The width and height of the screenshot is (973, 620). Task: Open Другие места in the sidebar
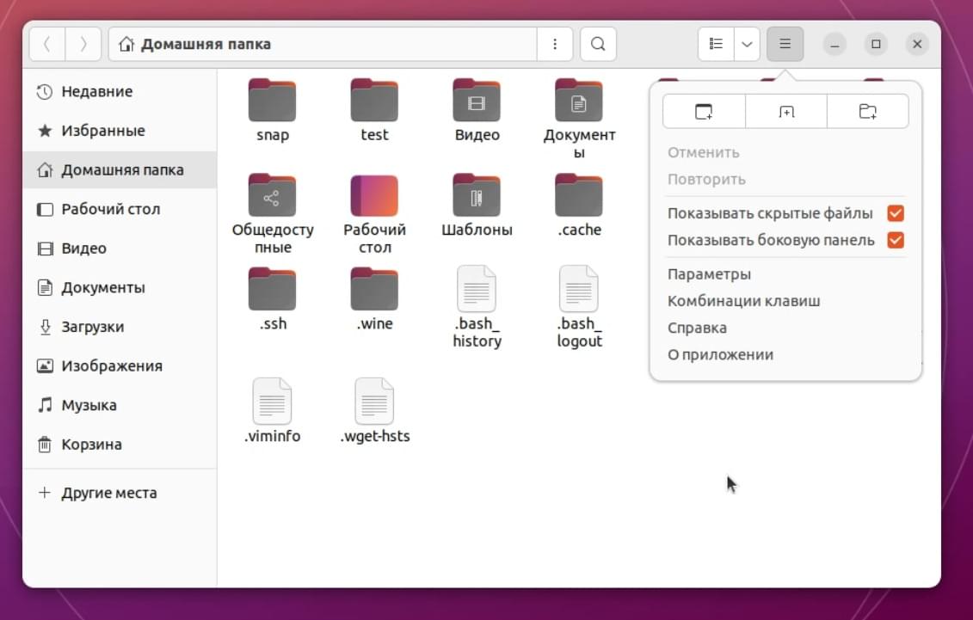(x=120, y=493)
